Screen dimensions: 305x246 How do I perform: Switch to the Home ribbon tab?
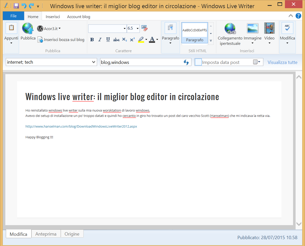[x=33, y=17]
